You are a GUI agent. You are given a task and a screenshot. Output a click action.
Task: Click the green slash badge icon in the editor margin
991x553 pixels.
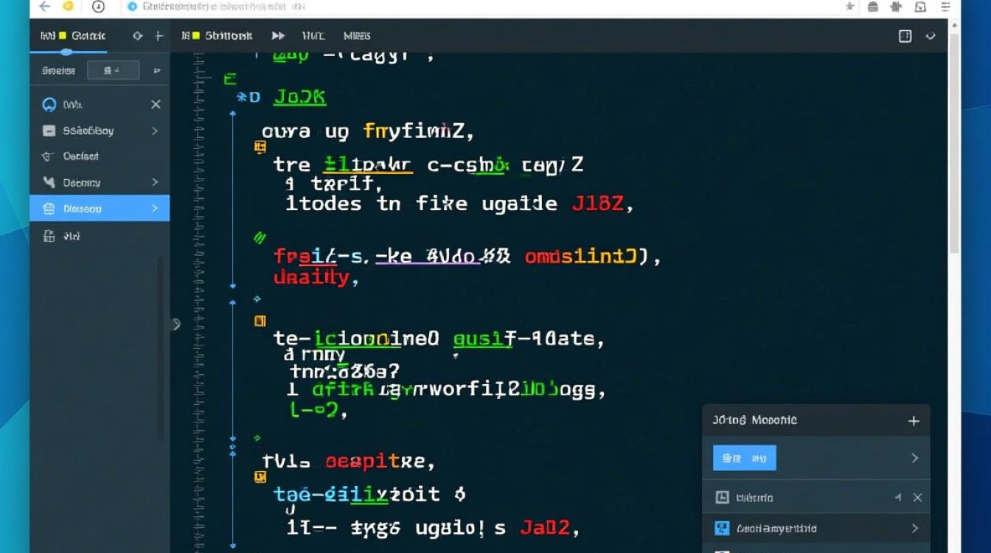click(x=258, y=237)
